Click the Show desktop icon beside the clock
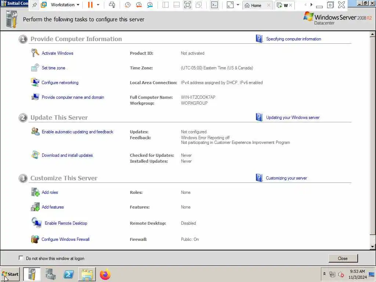Image resolution: width=376 pixels, height=282 pixels. point(372,274)
